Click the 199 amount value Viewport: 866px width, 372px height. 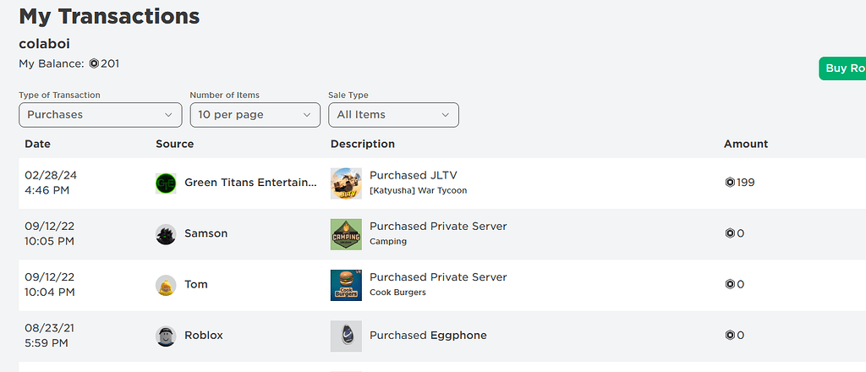[x=746, y=182]
